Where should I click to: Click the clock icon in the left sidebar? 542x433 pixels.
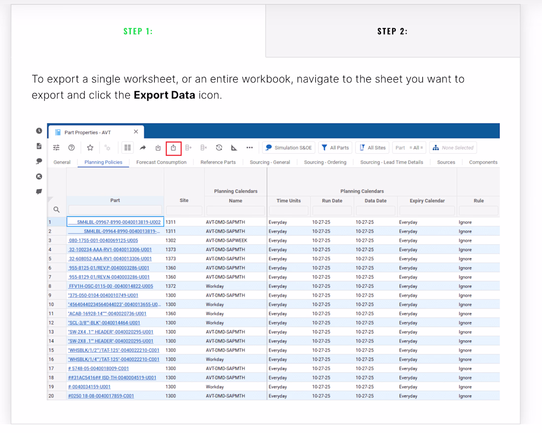39,131
